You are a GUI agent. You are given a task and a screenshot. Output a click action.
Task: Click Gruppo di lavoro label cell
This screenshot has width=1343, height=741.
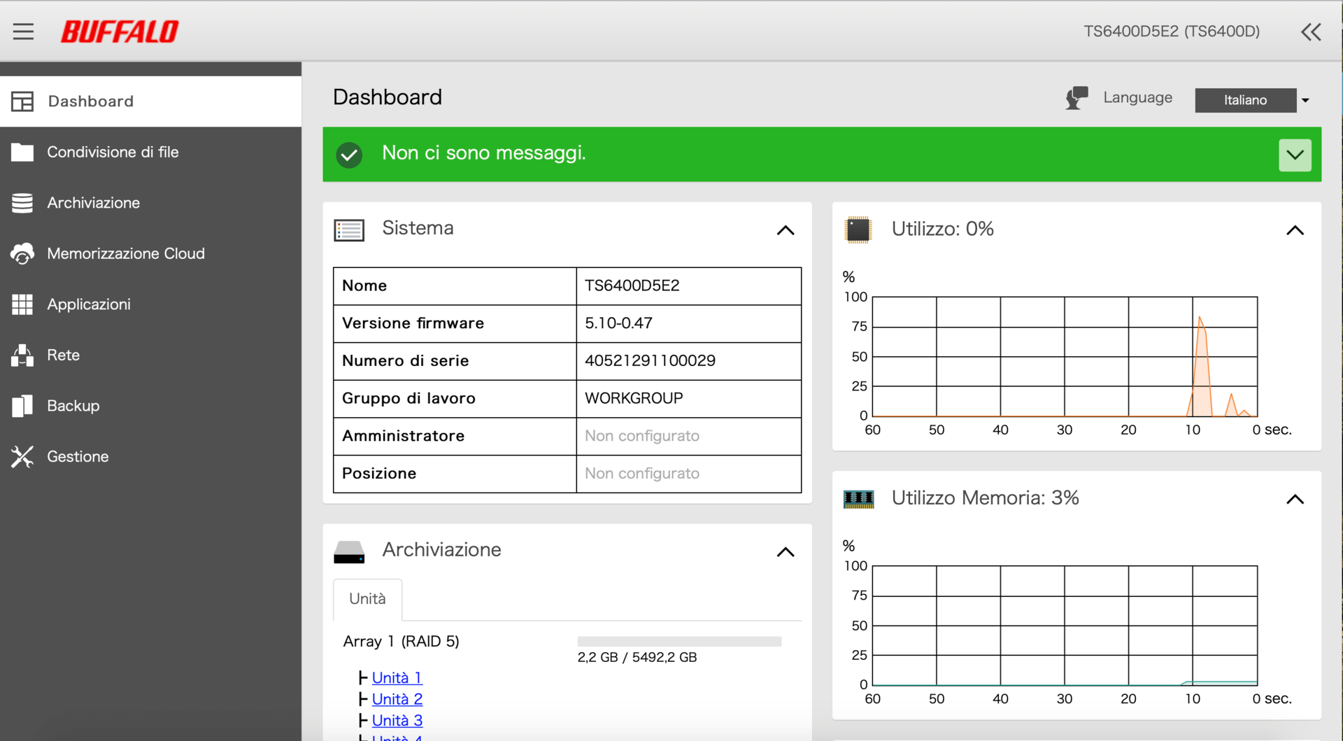pyautogui.click(x=455, y=398)
